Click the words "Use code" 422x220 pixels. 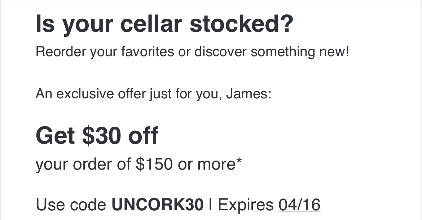point(71,205)
